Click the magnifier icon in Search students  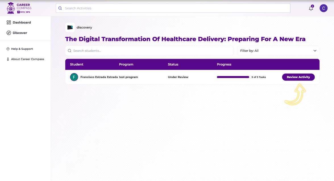coord(70,51)
